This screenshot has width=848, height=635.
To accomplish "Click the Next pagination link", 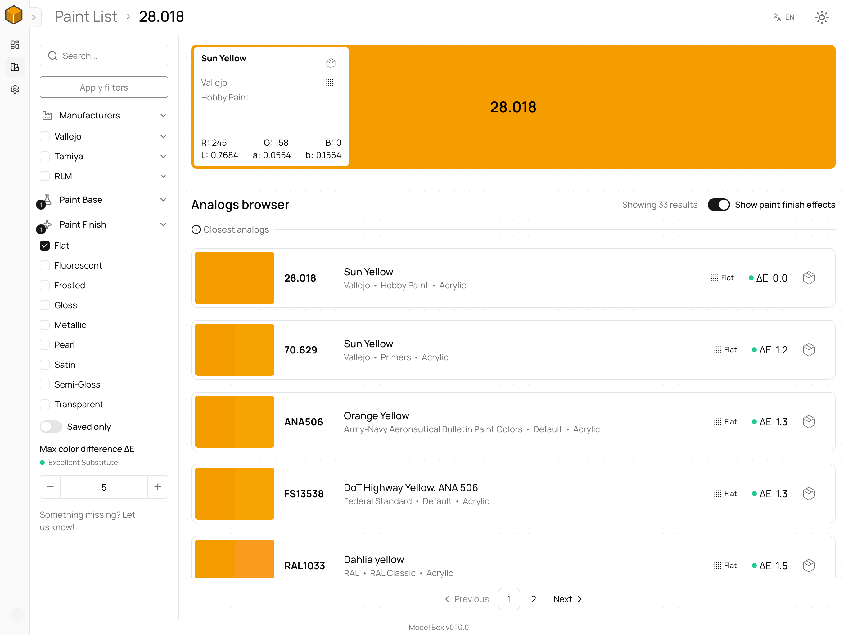I will coord(567,599).
